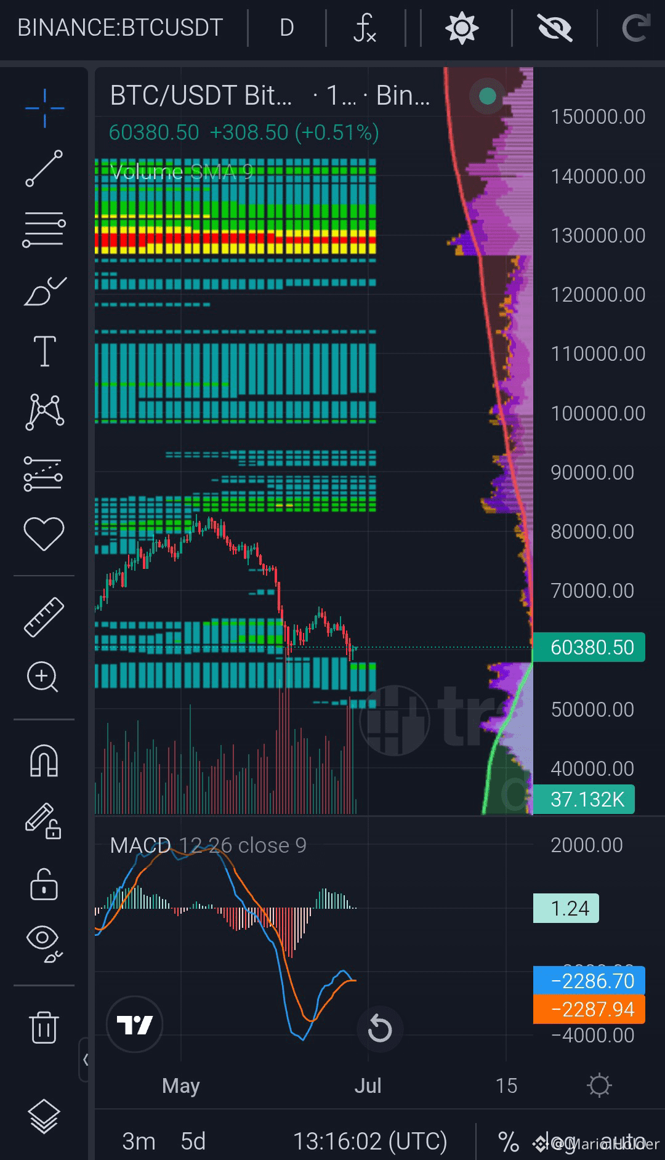The width and height of the screenshot is (665, 1160).
Task: Toggle auto scale mode
Action: [622, 1141]
